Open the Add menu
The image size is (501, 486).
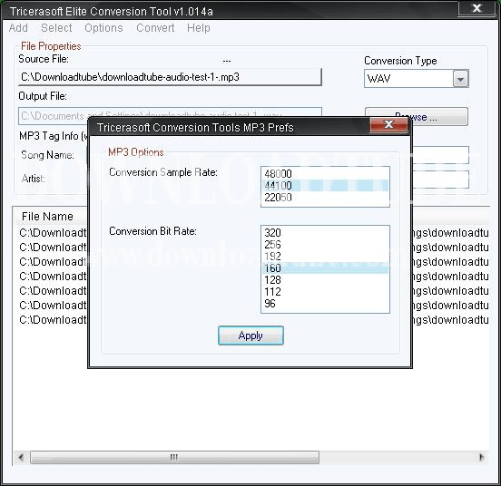18,28
